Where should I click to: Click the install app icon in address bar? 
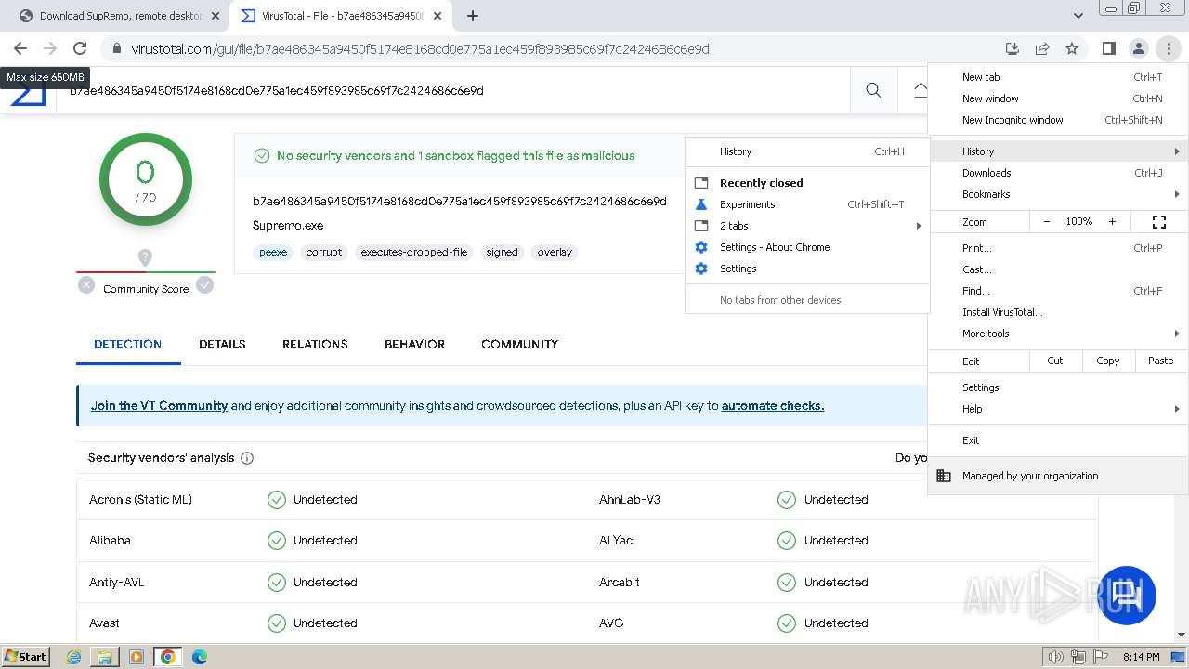(x=1013, y=48)
